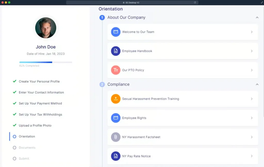Select the Submit step circle

[x=14, y=159]
